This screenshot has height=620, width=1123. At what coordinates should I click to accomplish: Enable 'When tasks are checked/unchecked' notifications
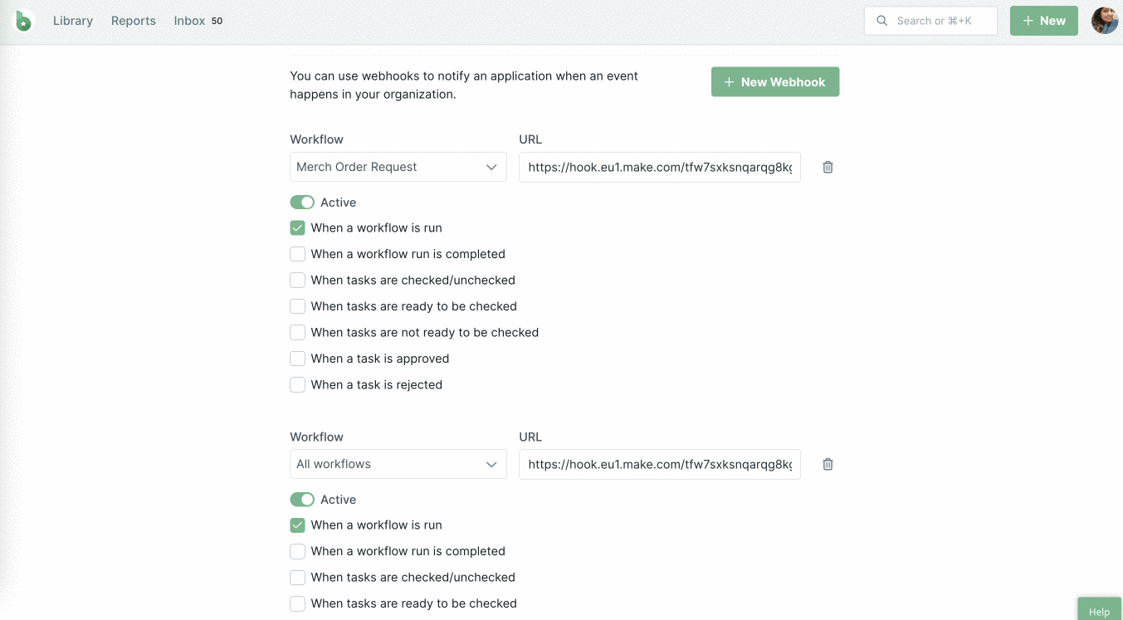tap(297, 280)
